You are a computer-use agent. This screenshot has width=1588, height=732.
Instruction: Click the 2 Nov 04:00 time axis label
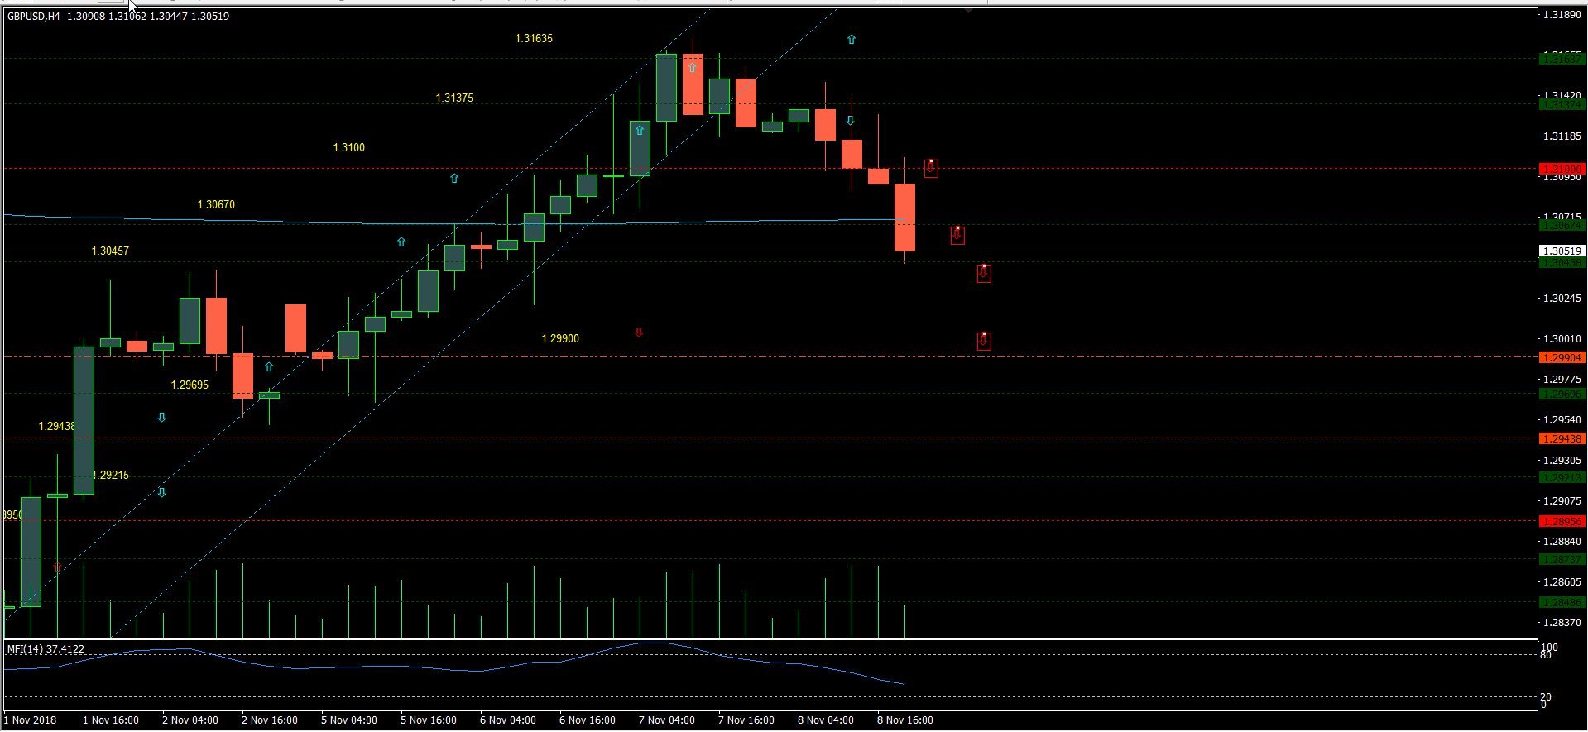(x=190, y=720)
